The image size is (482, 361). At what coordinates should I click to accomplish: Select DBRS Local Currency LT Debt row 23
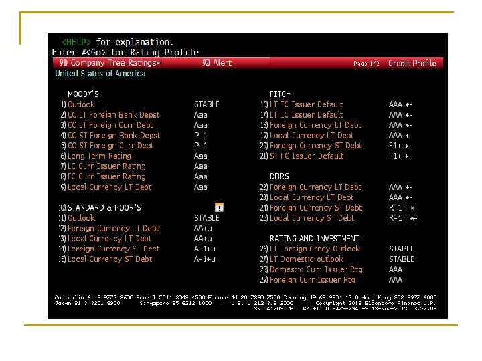[307, 197]
